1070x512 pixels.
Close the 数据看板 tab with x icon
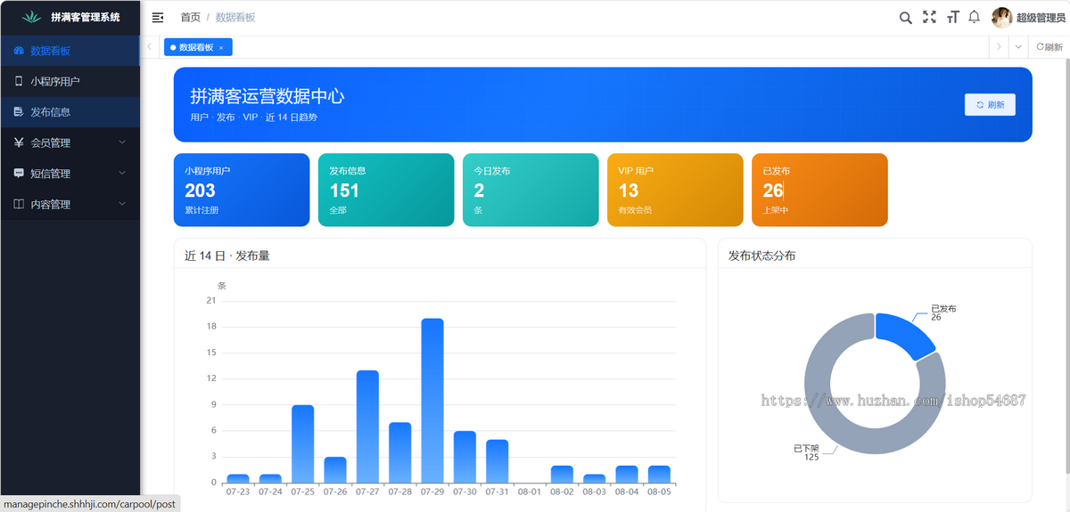click(221, 47)
